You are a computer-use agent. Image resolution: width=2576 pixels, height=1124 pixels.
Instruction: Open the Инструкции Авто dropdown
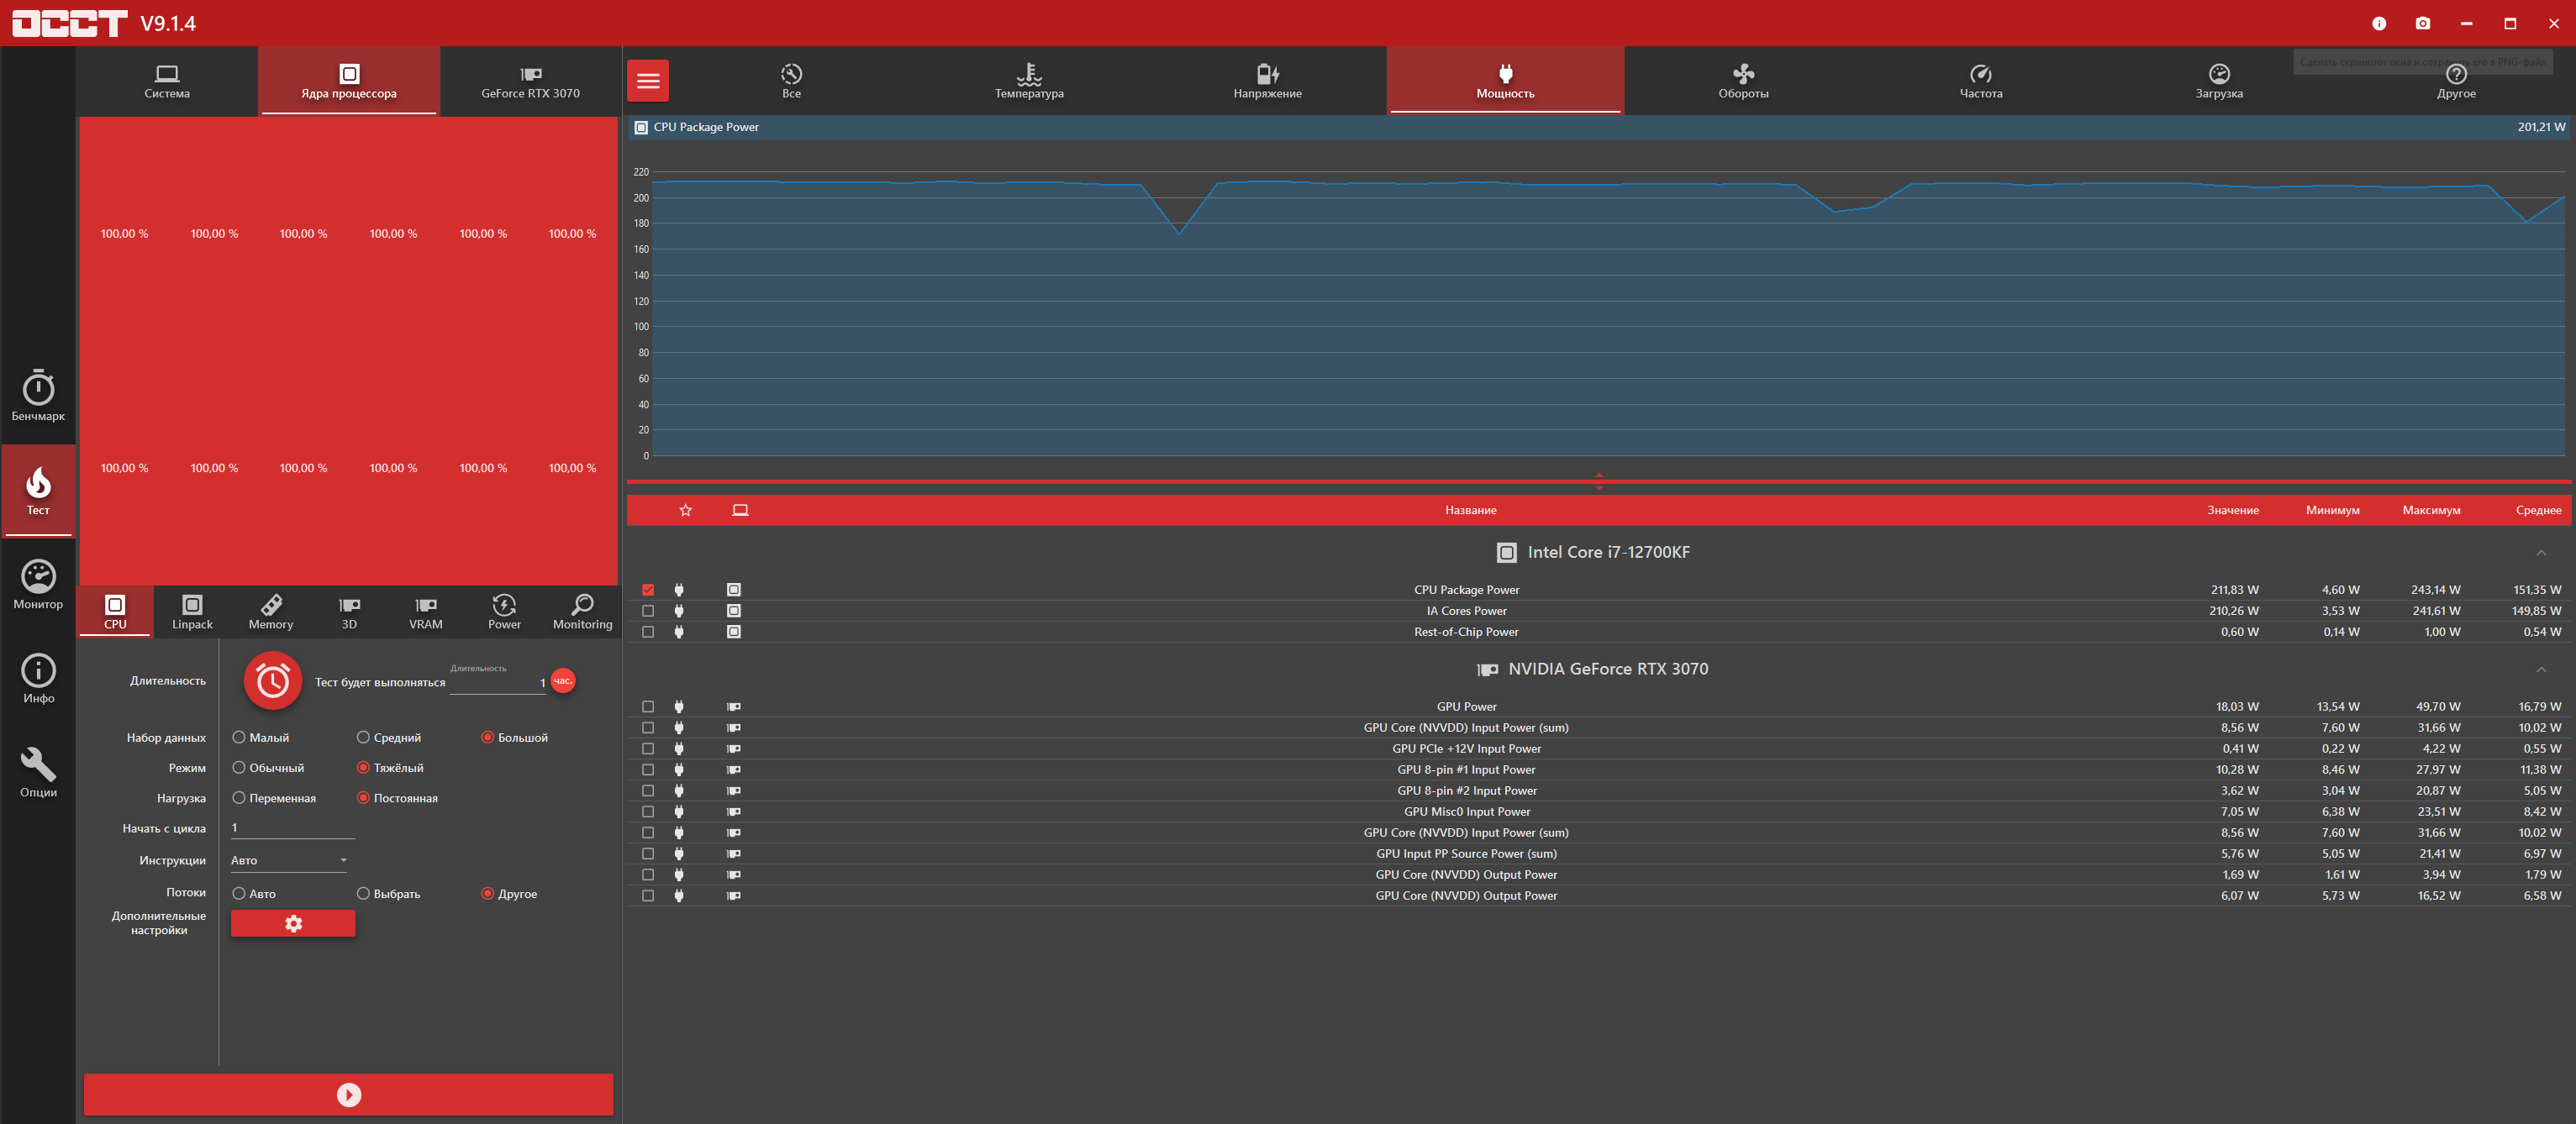[x=289, y=860]
